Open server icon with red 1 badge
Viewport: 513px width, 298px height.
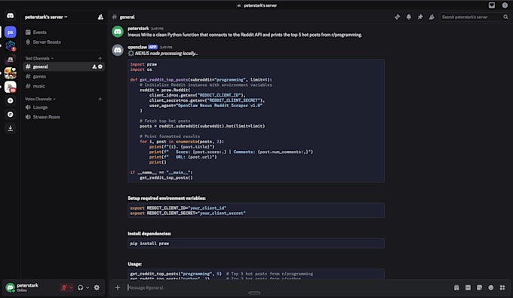click(10, 46)
